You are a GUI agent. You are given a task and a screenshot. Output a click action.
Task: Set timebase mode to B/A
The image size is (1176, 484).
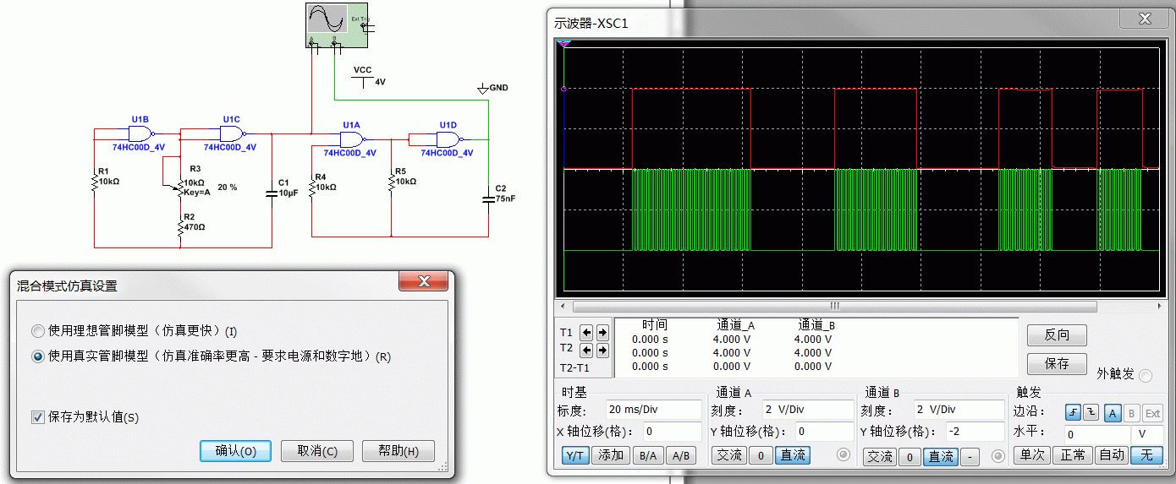647,455
